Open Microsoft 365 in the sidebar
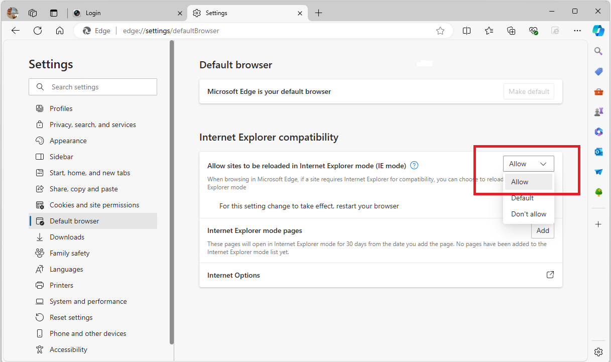 coord(598,132)
